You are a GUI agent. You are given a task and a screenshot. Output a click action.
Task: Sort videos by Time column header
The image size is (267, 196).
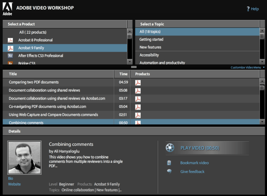(122, 74)
